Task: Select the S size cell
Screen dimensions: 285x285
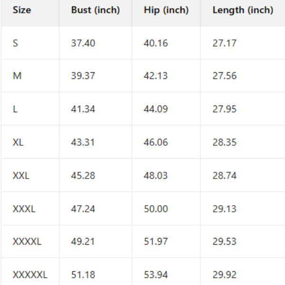Action: [16, 43]
